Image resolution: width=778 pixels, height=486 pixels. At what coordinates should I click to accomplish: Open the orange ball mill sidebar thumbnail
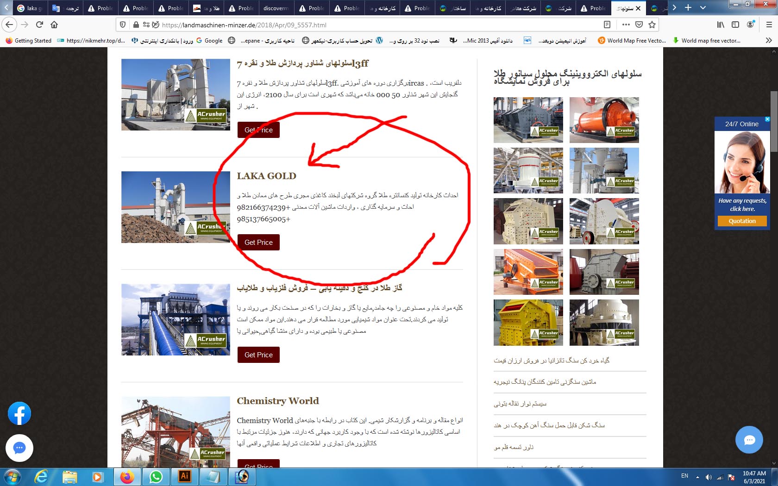point(604,120)
